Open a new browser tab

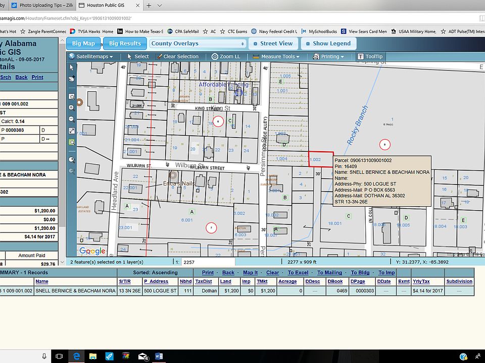pos(149,5)
